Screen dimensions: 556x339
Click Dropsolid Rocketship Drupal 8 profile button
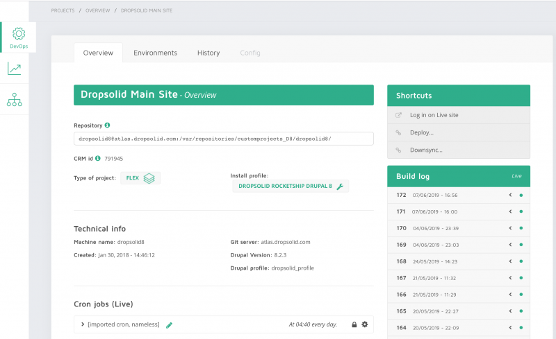pos(291,186)
